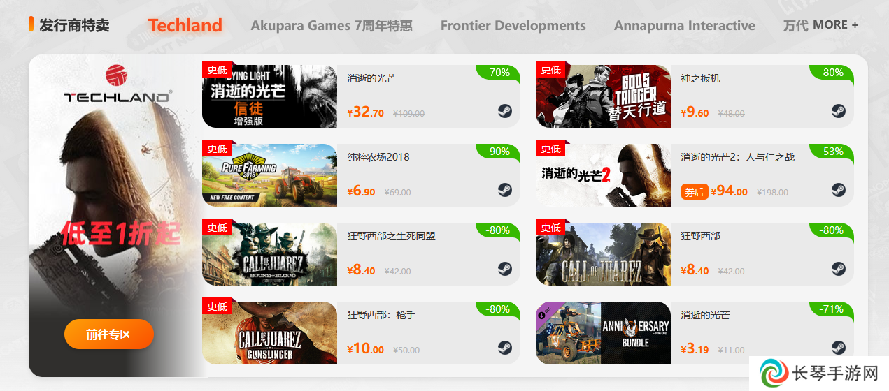Click the Steam icon on 神之扳机 card
Image resolution: width=889 pixels, height=391 pixels.
839,111
